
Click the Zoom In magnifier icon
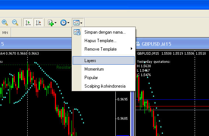tap(5, 23)
